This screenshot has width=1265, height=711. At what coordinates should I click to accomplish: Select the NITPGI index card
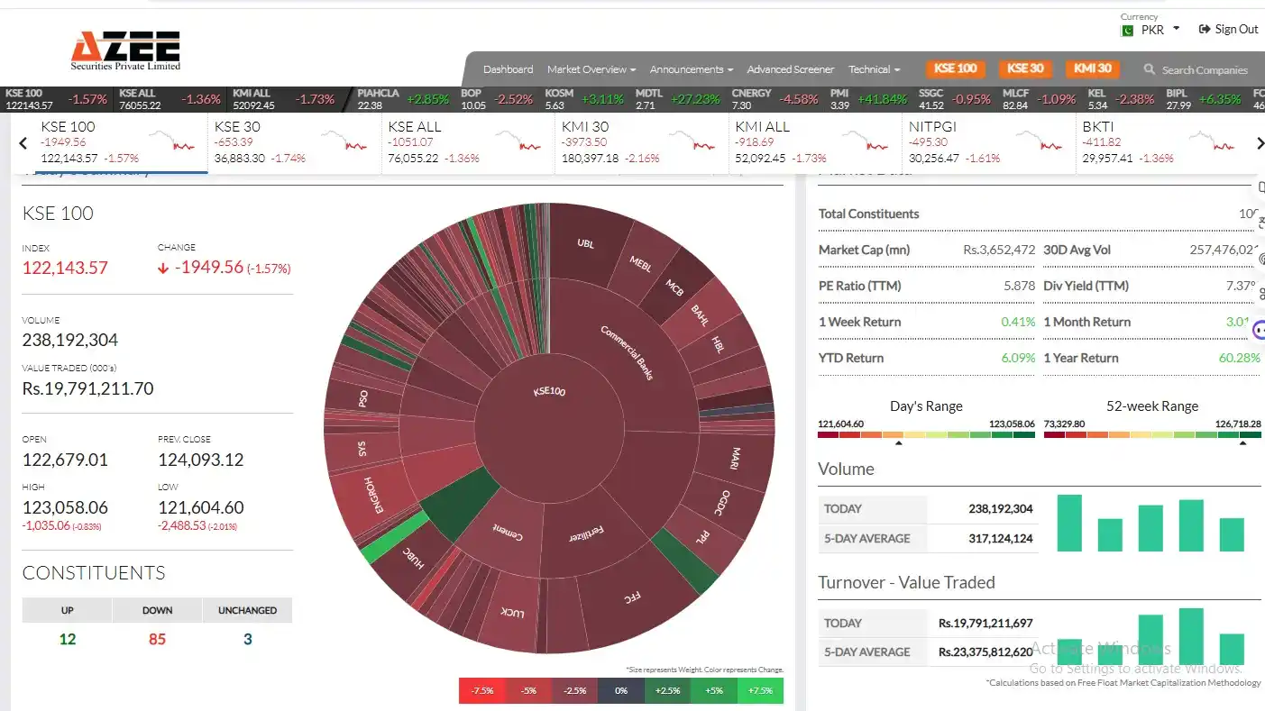(x=988, y=142)
